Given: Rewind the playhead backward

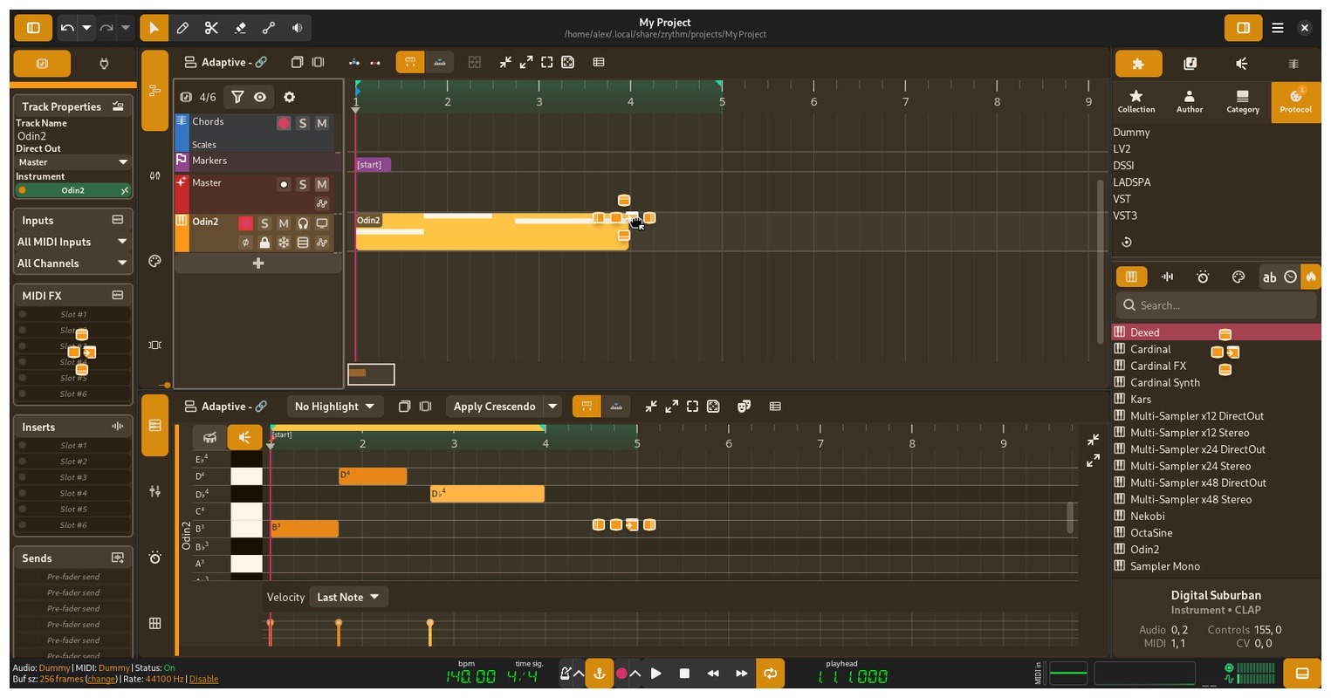Looking at the screenshot, I should click(x=713, y=674).
